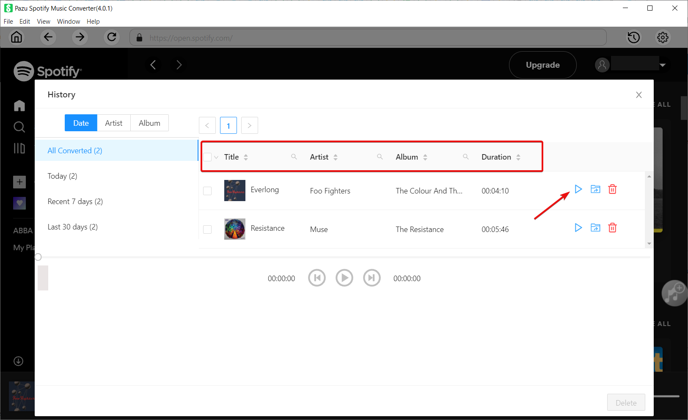Go to previous history page
Screen dimensions: 688x420
[207, 125]
